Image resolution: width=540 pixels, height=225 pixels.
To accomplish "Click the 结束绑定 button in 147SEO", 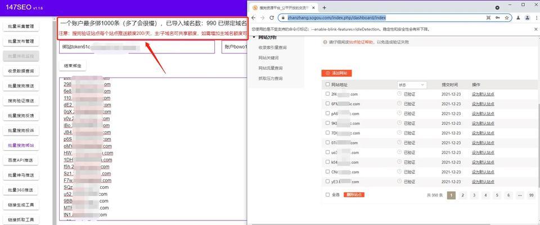I will tap(73, 65).
